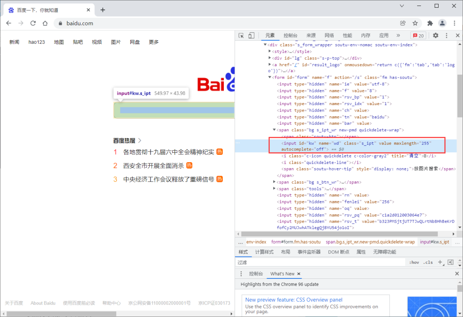Screen dimensions: 463x317
Task: Go to the browser home page icon
Action: (45, 23)
